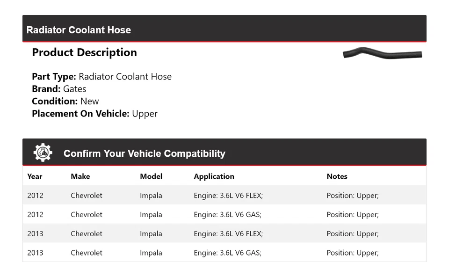Click the Brand value Gates
Viewport: 449px width, 277px height.
point(74,89)
